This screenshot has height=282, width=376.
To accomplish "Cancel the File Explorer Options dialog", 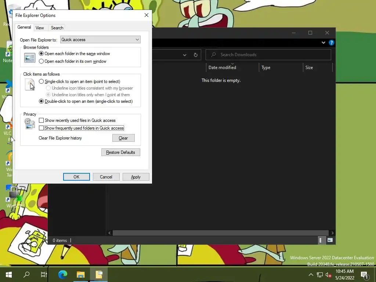I will coord(106,177).
